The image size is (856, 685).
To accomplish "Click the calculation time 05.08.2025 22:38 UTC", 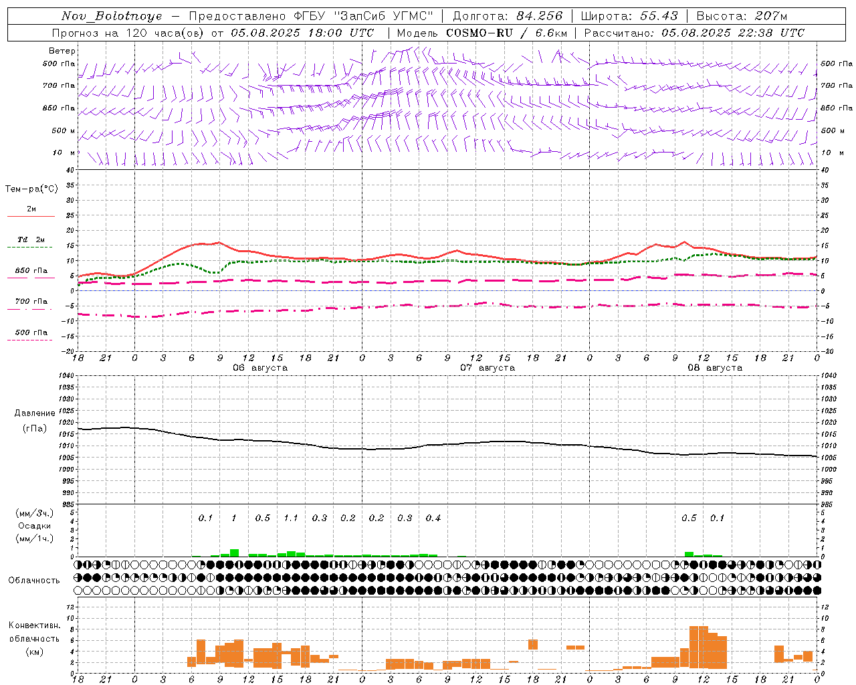I will (x=733, y=33).
